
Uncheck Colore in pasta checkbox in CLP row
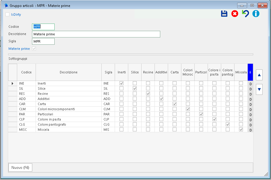(x=214, y=119)
